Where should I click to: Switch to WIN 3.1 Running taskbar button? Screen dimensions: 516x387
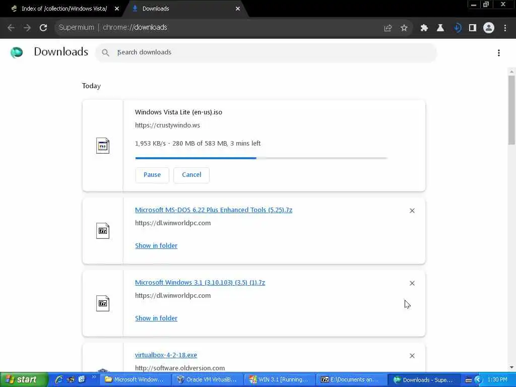pos(279,380)
